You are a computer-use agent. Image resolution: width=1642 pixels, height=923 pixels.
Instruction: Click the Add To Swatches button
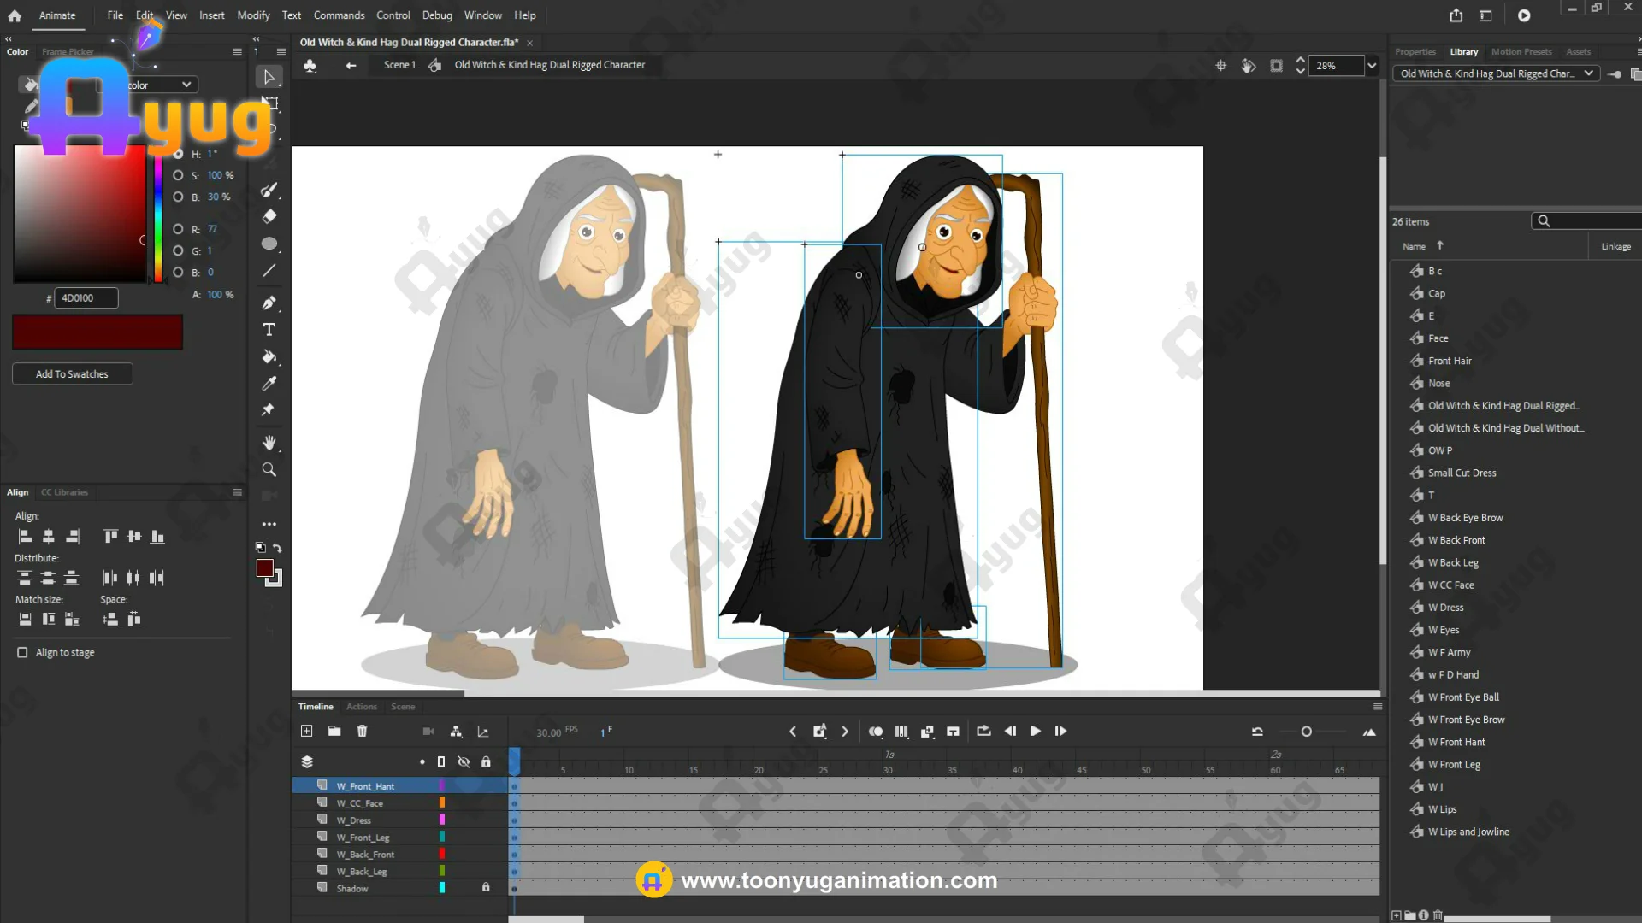tap(72, 374)
